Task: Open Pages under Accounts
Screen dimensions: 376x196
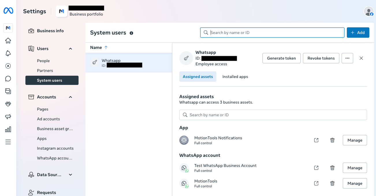Action: 52,109
